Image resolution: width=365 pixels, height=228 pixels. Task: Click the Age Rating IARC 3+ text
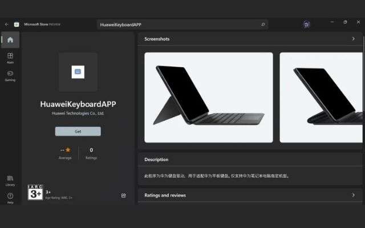coord(59,198)
